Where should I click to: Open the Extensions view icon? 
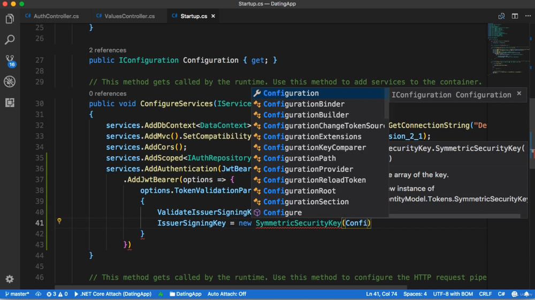(10, 102)
